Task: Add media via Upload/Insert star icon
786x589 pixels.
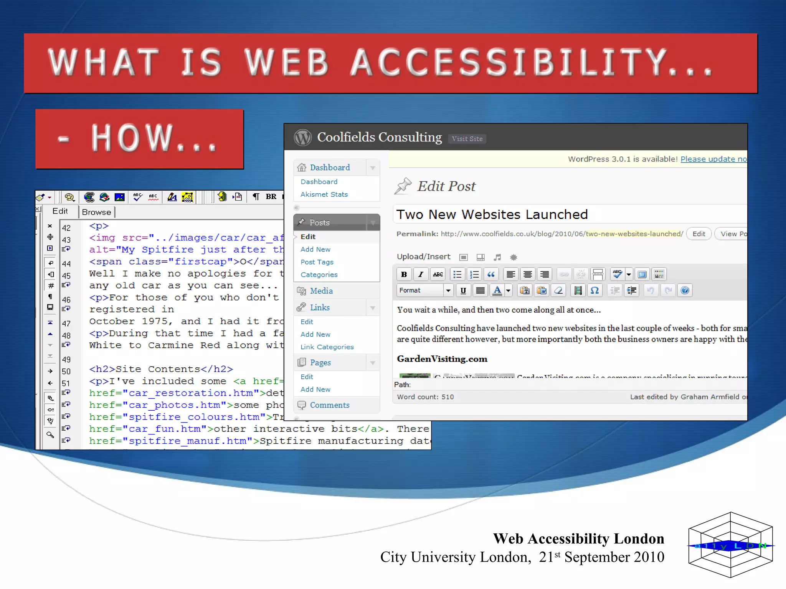Action: (x=514, y=257)
